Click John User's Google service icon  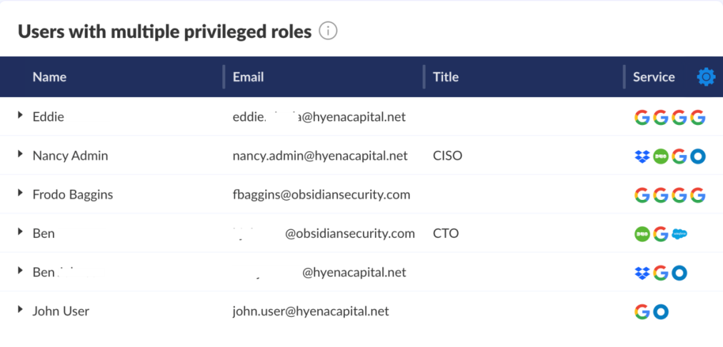pos(642,312)
